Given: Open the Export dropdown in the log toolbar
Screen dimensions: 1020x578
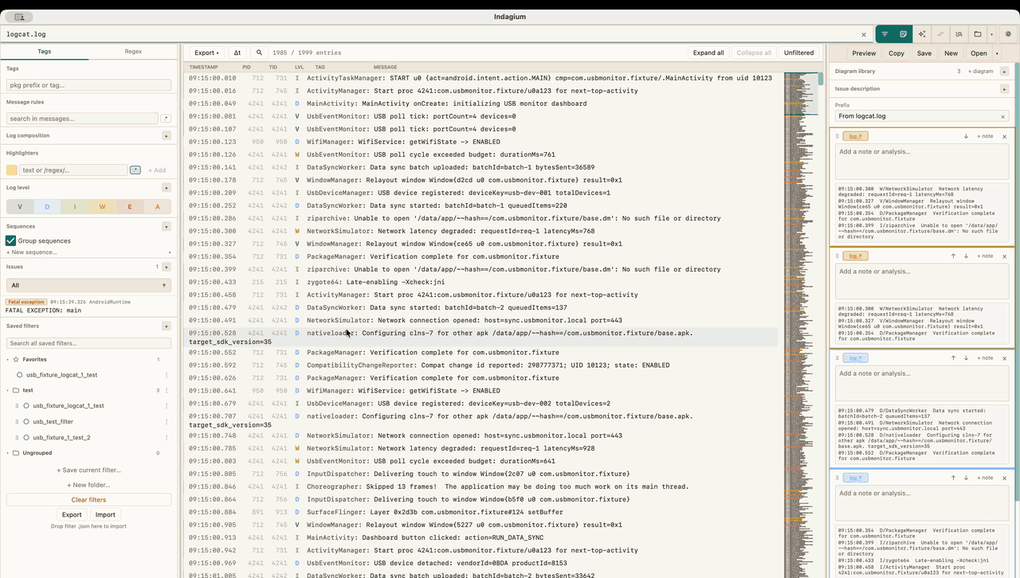Looking at the screenshot, I should click(206, 53).
